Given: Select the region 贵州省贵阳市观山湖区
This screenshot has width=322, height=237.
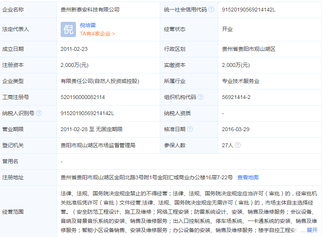Looking at the screenshot, I should tap(248, 49).
